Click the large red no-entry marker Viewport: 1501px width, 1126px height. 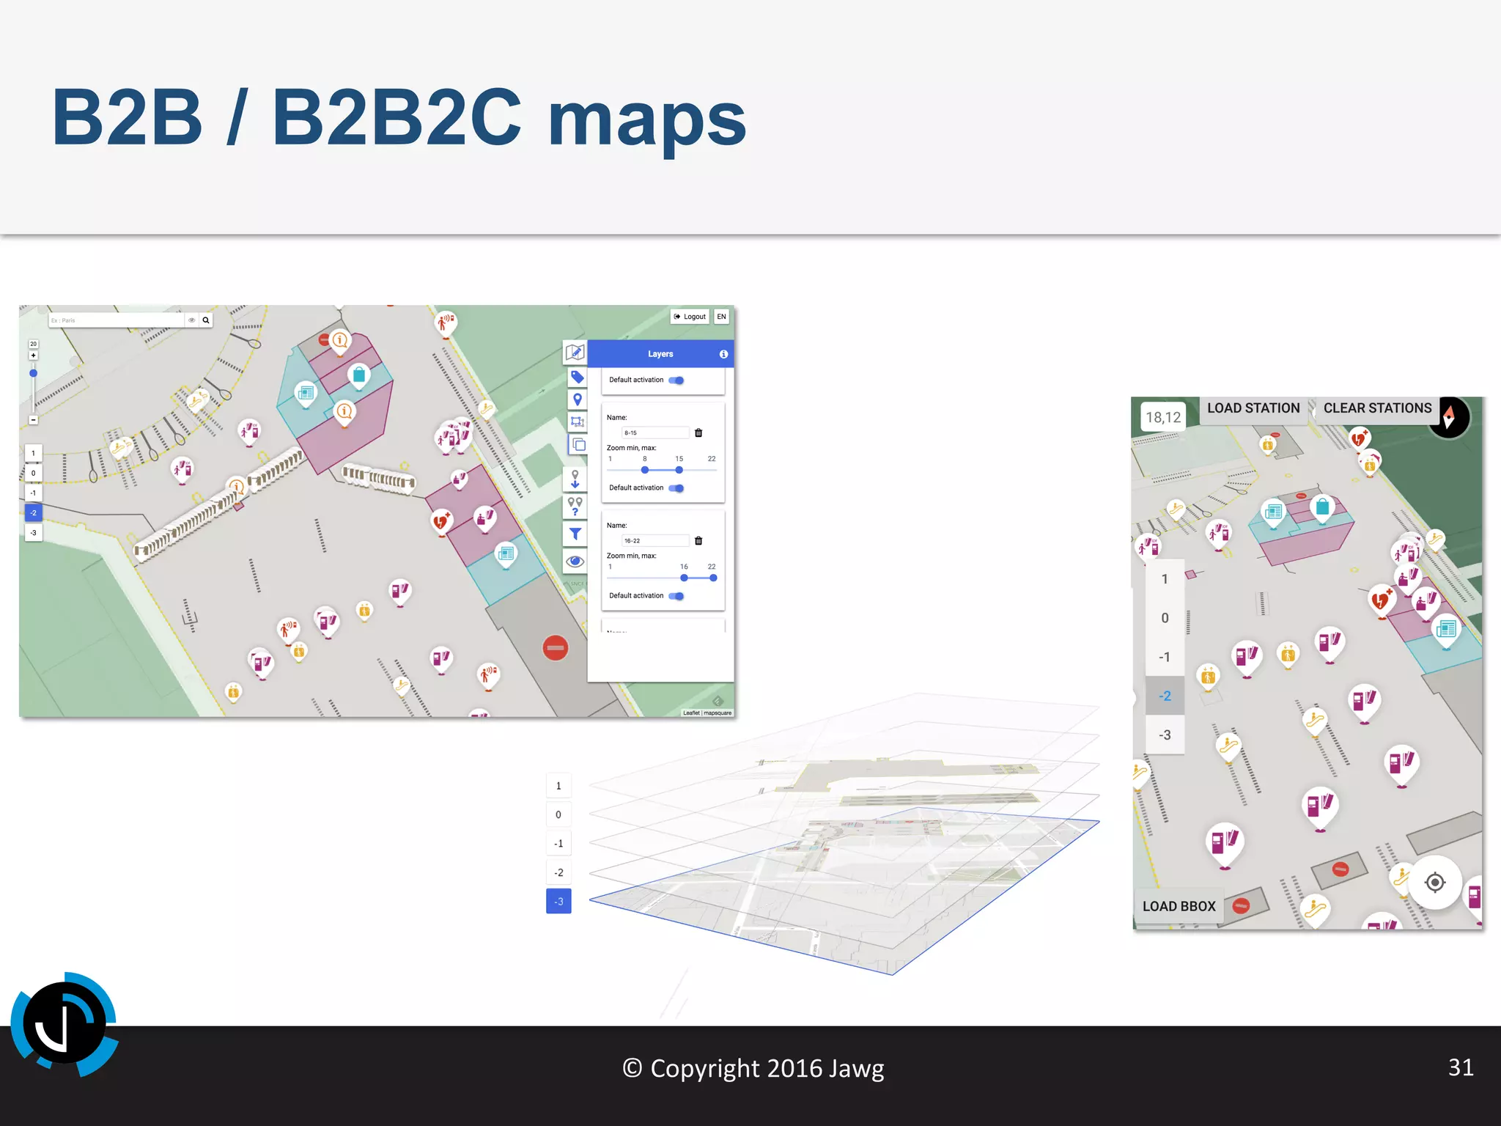click(556, 648)
